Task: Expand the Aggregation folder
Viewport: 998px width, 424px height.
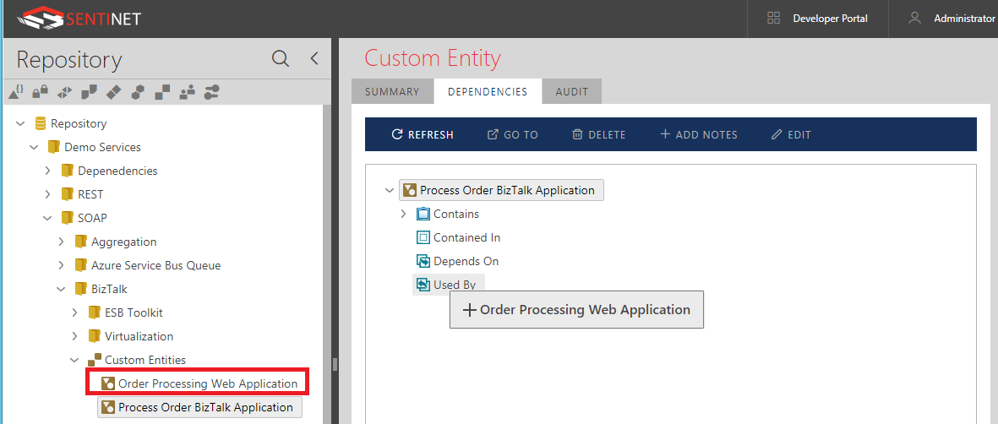Action: (x=61, y=242)
